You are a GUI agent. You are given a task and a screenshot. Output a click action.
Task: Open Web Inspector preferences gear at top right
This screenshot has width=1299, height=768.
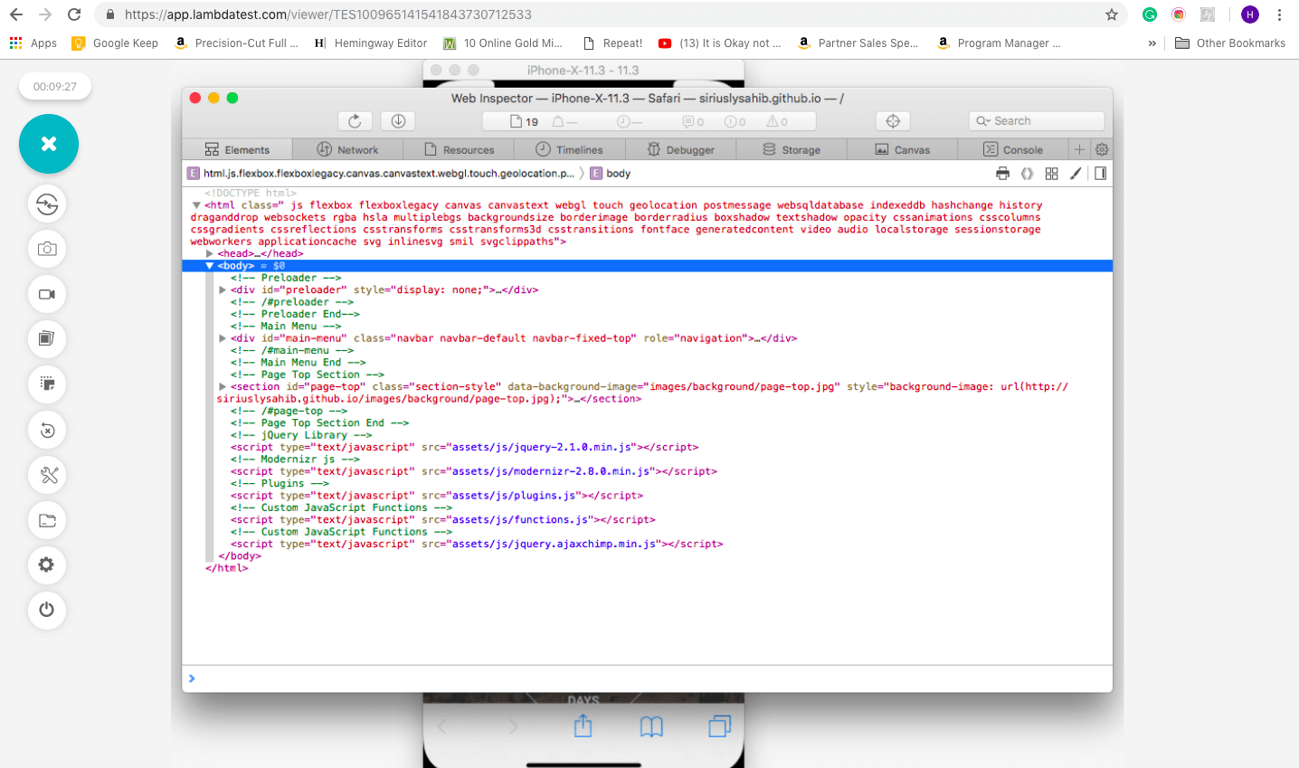click(1101, 149)
